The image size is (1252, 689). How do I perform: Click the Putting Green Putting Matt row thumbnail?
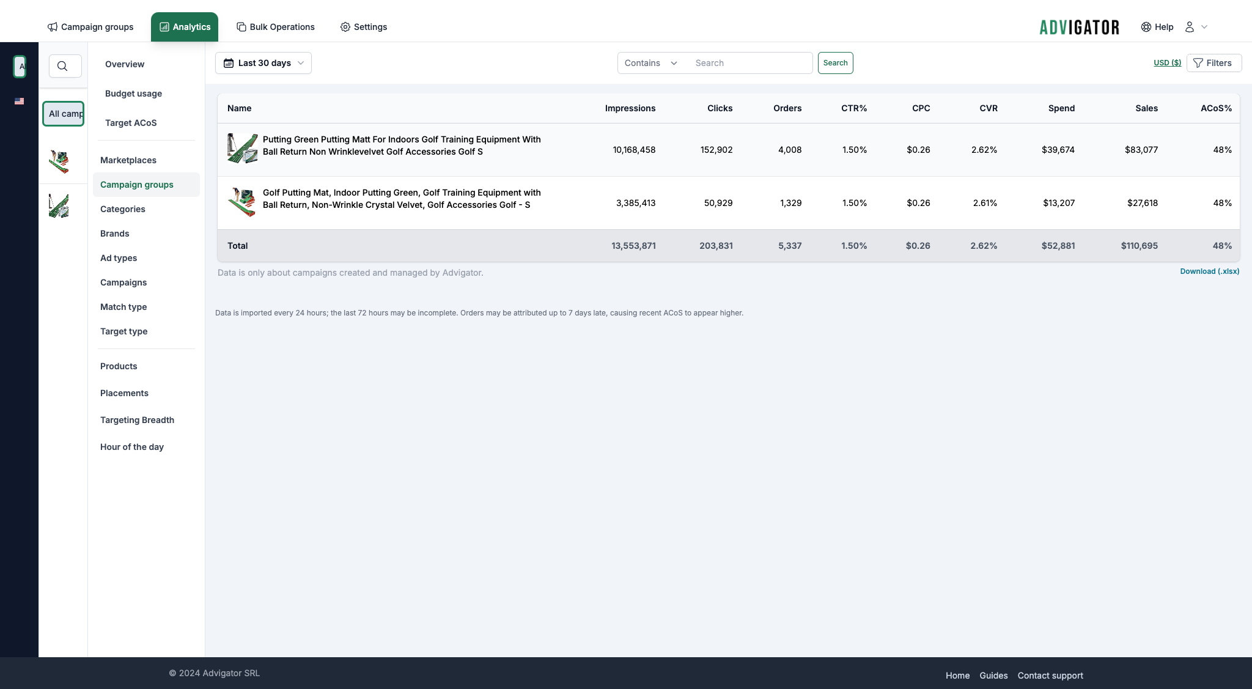tap(242, 149)
